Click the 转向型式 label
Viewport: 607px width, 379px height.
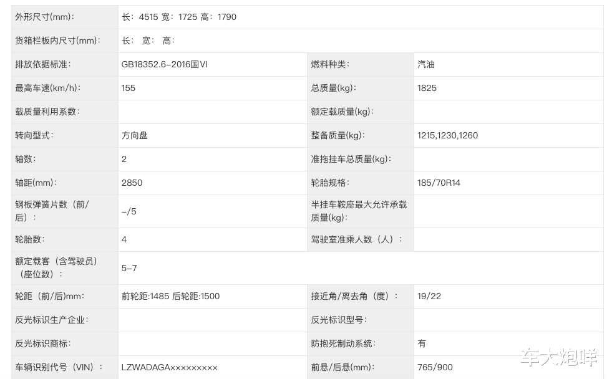tap(34, 135)
